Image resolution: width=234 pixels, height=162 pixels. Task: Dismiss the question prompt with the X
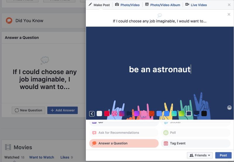229,14
